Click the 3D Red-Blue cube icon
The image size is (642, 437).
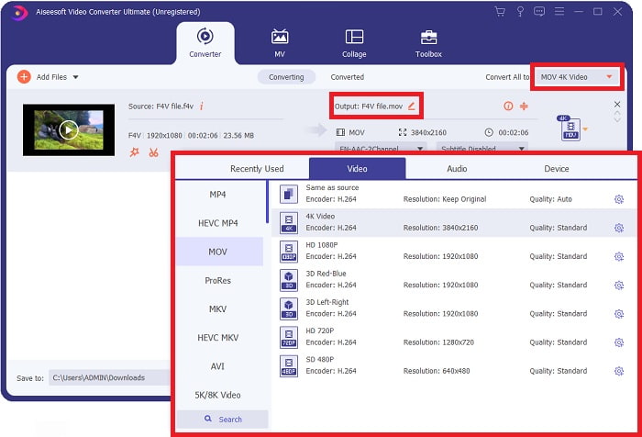[x=289, y=280]
